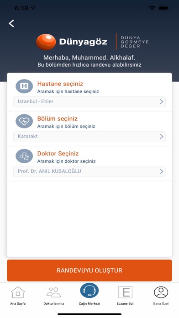Open the Bana Özel tab
Screen dimensions: 179x318
(x=161, y=296)
